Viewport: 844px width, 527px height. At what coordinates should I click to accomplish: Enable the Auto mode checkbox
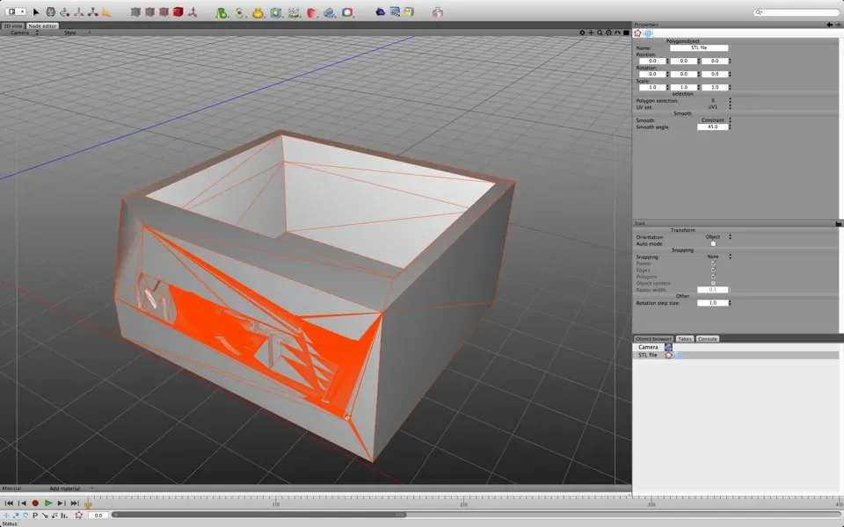coord(714,244)
